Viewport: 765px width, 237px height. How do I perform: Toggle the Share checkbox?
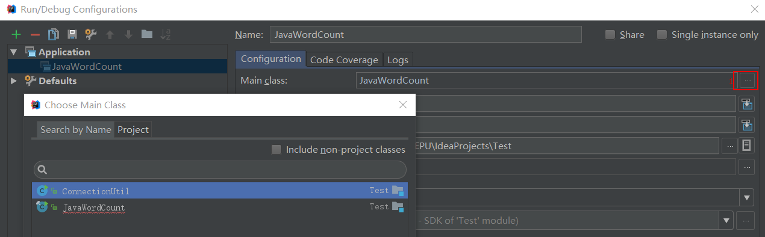pos(610,35)
